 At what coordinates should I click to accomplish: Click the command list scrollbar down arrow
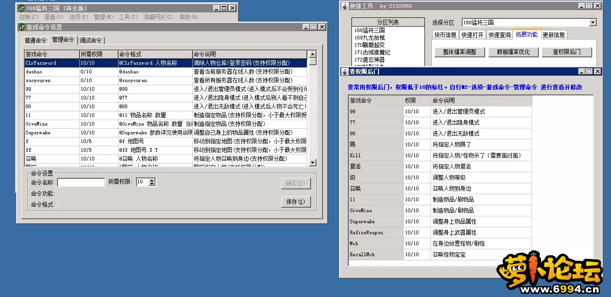click(x=313, y=162)
